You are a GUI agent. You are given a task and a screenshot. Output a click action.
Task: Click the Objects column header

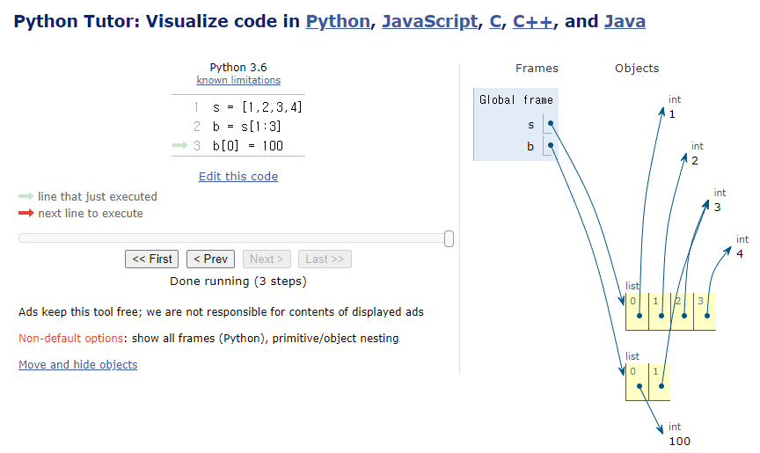pos(637,69)
